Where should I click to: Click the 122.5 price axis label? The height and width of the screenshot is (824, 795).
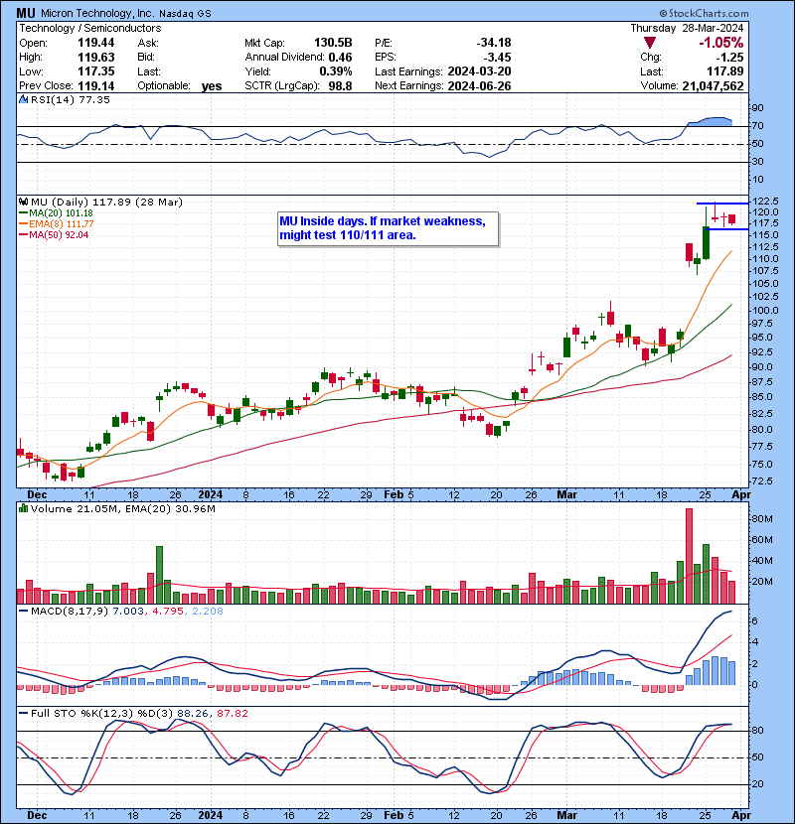pos(765,202)
